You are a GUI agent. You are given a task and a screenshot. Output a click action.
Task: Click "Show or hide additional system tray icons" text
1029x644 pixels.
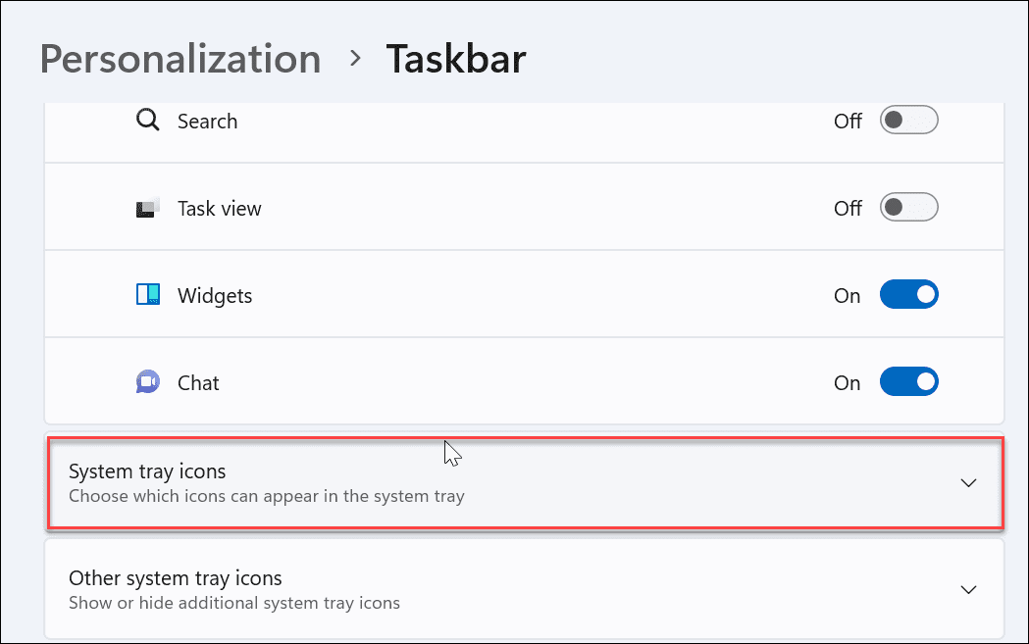point(233,603)
